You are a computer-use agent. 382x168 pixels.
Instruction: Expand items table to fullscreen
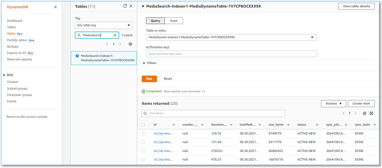[x=371, y=113]
